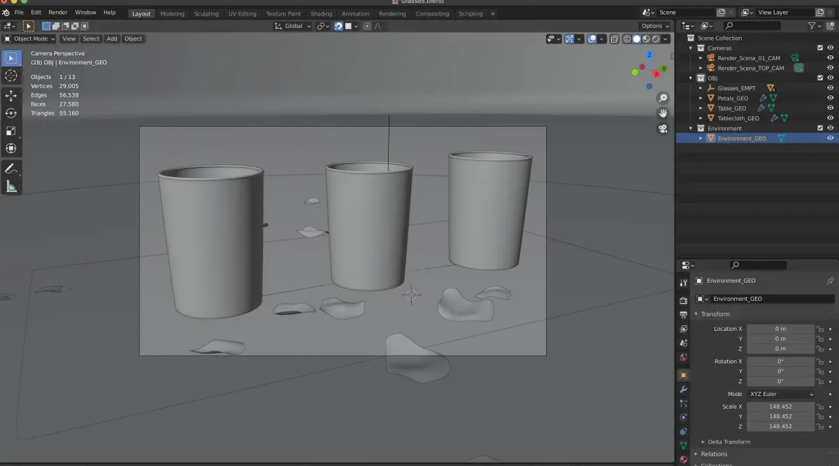Uncheck the OBJ collection checkbox
839x466 pixels.
click(820, 78)
